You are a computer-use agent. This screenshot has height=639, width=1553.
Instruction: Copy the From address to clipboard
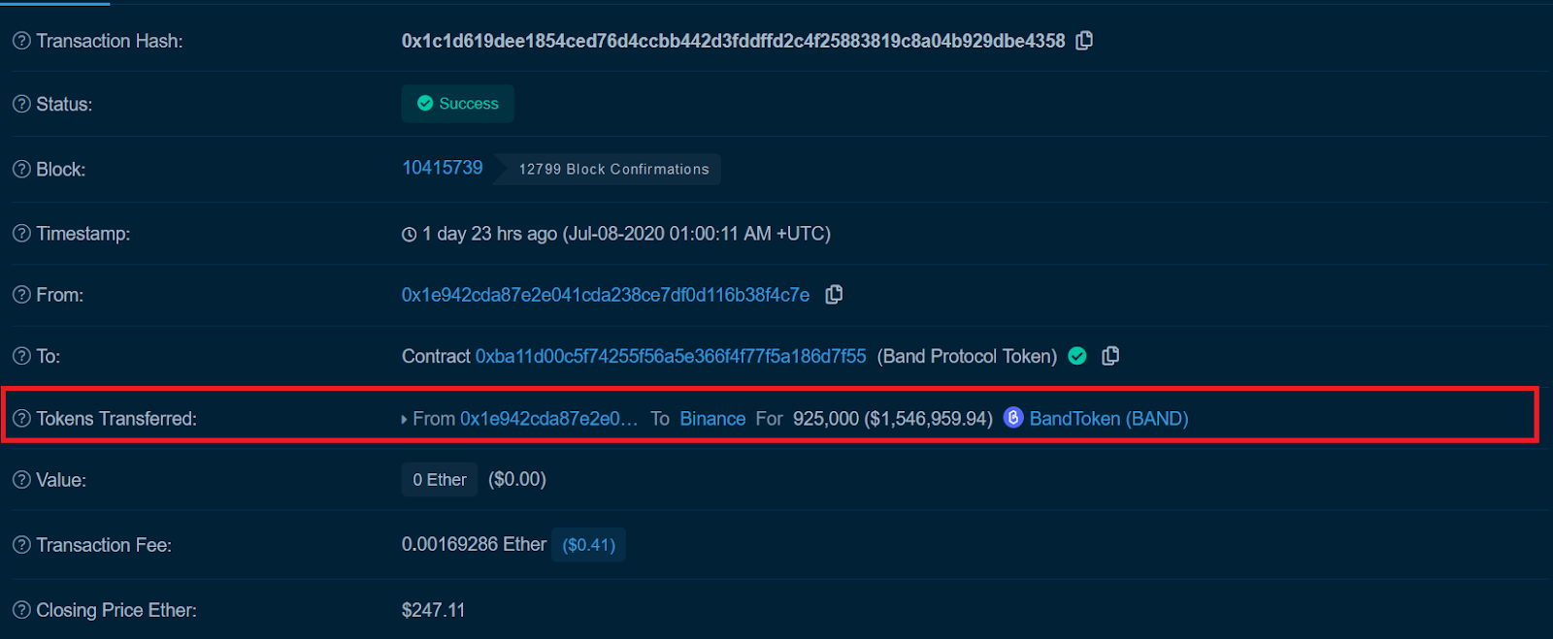tap(834, 294)
